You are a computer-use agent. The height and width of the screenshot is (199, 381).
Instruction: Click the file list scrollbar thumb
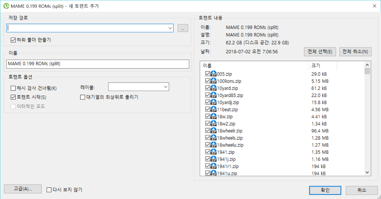(x=367, y=71)
